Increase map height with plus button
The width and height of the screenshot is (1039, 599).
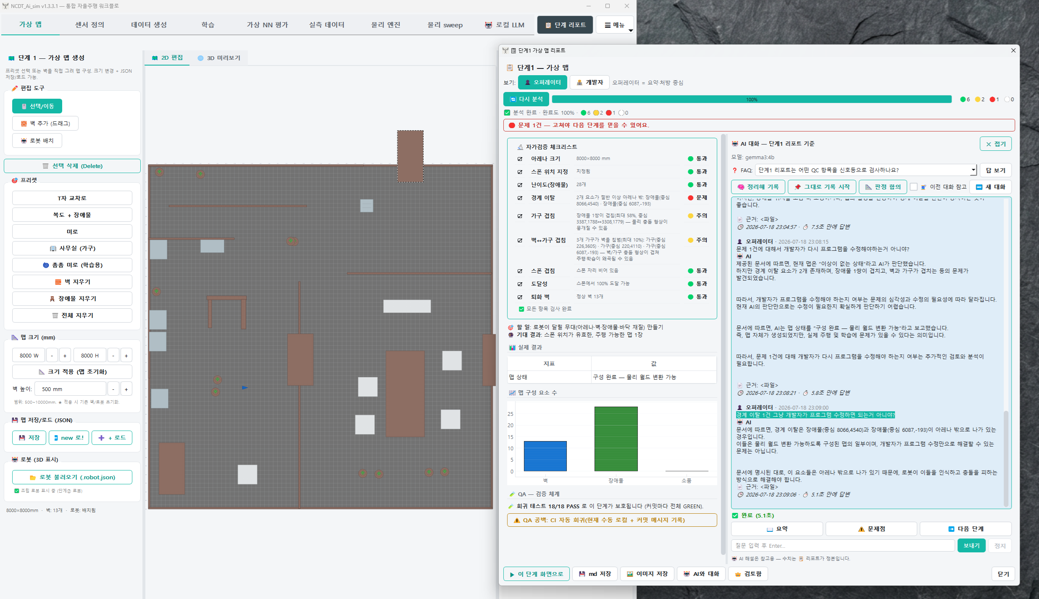click(x=126, y=355)
